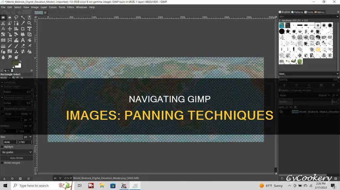
Task: Open the Tool Options tab configuration menu
Action: point(32,70)
